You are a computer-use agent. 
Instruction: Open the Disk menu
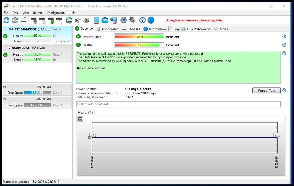15,13
